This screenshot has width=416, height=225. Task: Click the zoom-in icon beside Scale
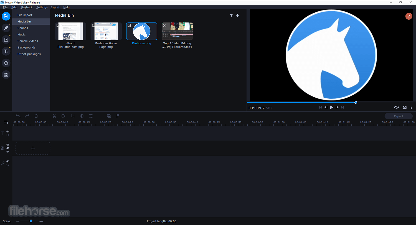[41, 221]
